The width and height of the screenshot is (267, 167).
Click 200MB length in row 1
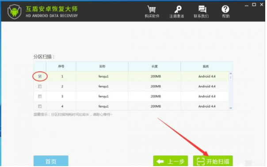point(156,77)
